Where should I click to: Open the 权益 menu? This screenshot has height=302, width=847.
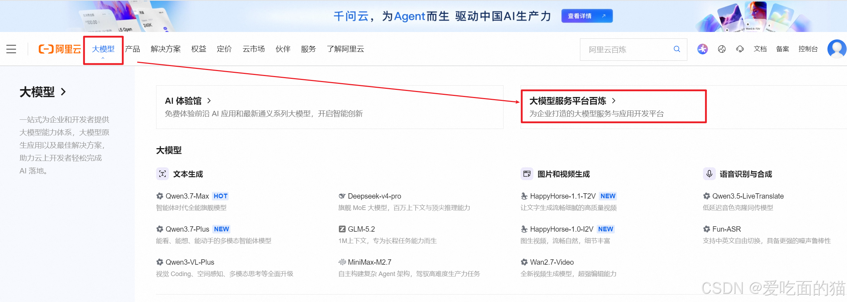(199, 49)
